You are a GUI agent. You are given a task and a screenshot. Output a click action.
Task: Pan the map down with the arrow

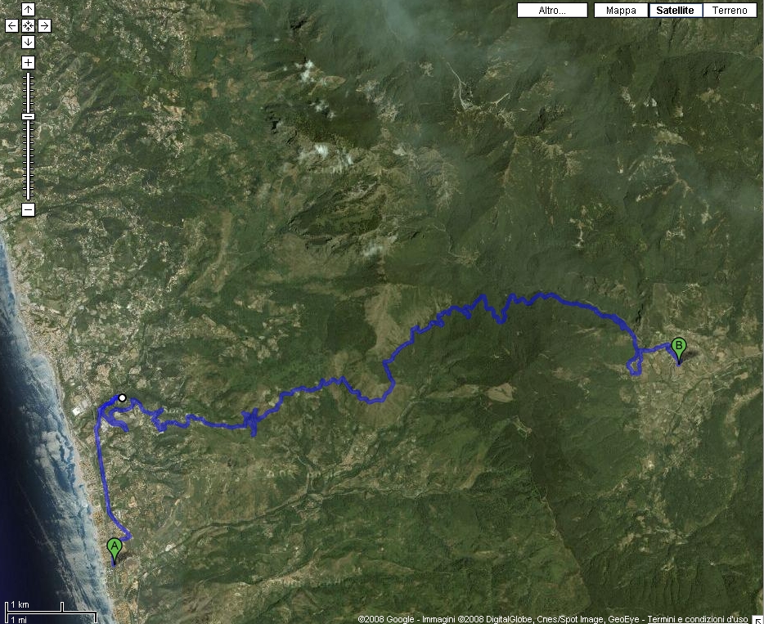29,43
